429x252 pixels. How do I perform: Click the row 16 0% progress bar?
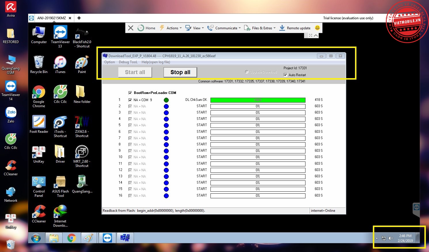258,196
